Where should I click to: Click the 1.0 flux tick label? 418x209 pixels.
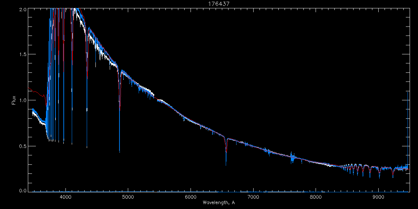(23, 100)
